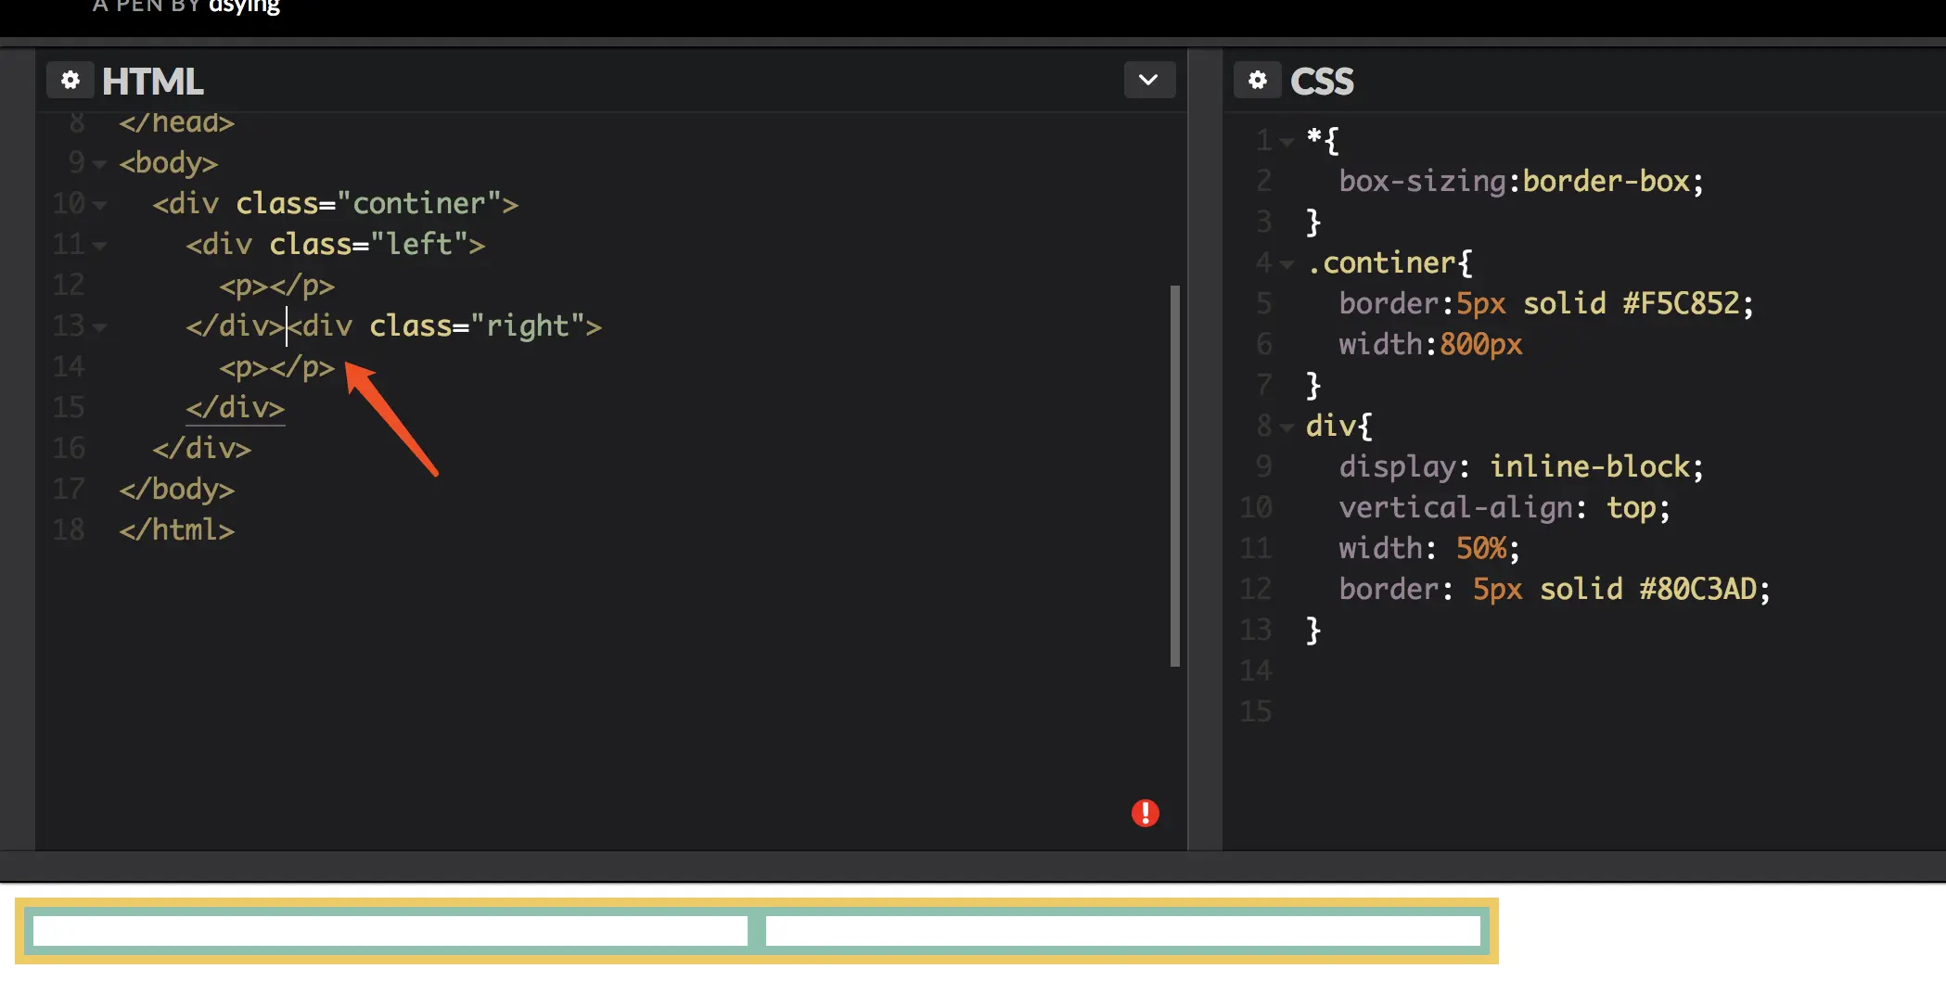Image resolution: width=1946 pixels, height=1007 pixels.
Task: Fold the div CSS rule block
Action: [x=1287, y=427]
